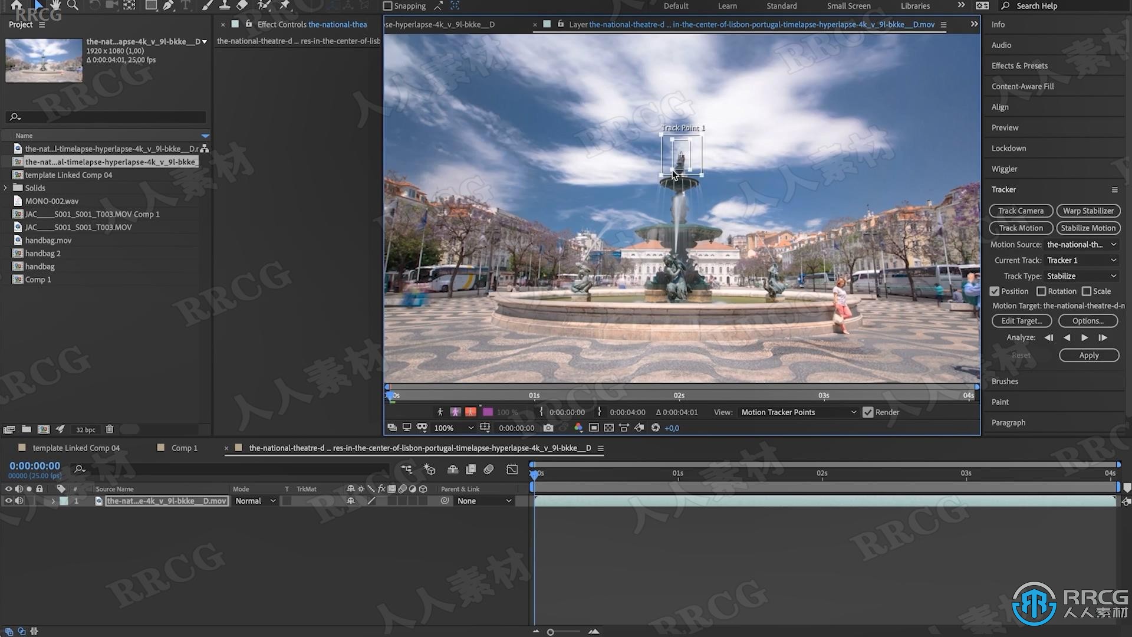Click the Snapping toggle icon
Screen dimensions: 1132x637
pos(387,5)
